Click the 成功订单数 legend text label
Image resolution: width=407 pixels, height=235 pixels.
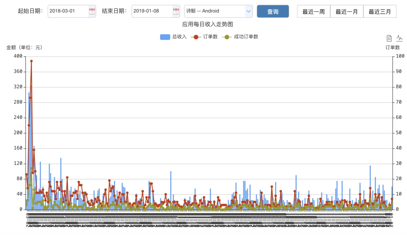click(246, 37)
